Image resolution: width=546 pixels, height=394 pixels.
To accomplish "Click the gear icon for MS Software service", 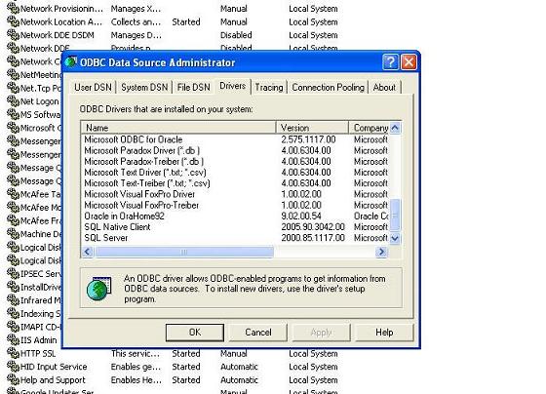I will [13, 115].
